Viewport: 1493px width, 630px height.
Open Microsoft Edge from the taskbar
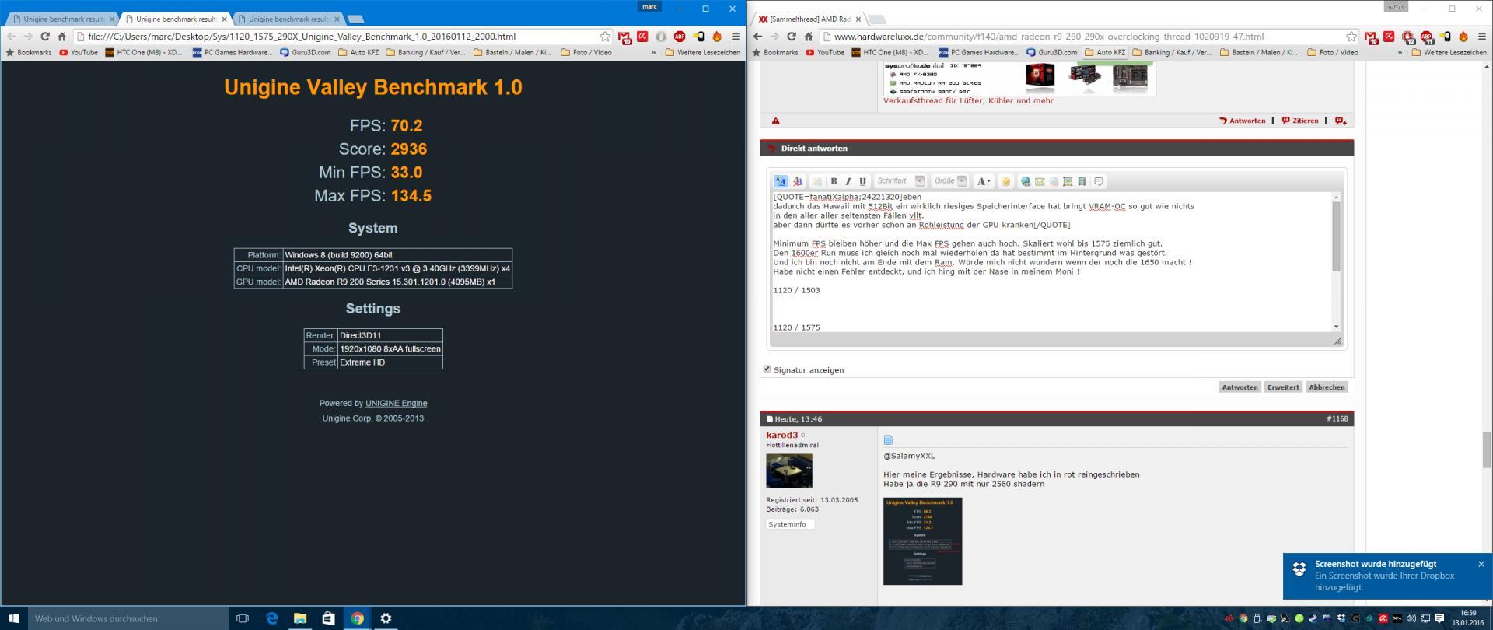click(271, 618)
